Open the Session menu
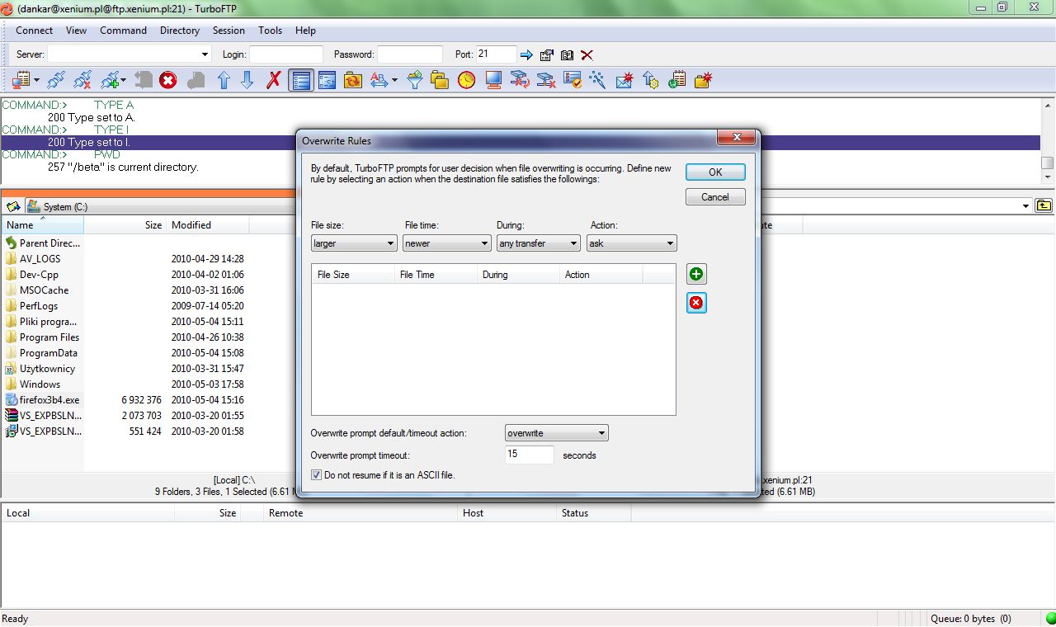The width and height of the screenshot is (1056, 627). click(229, 31)
